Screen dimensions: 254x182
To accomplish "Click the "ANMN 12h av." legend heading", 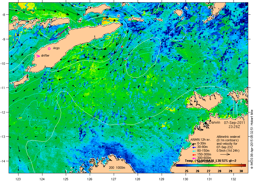I will coord(200,140).
